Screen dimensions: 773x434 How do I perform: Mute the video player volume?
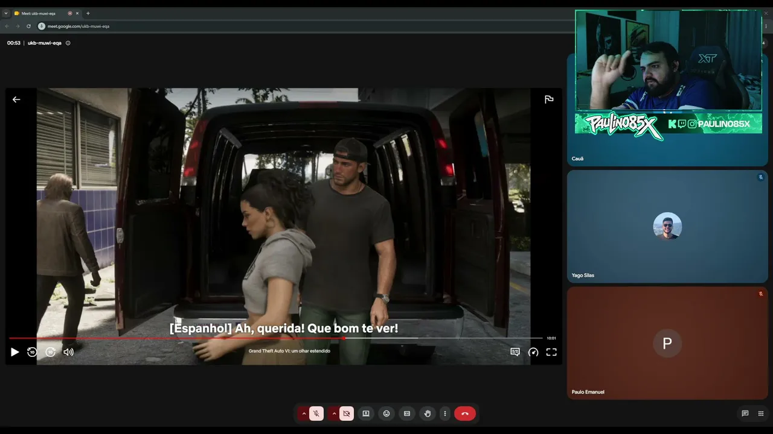(x=68, y=352)
